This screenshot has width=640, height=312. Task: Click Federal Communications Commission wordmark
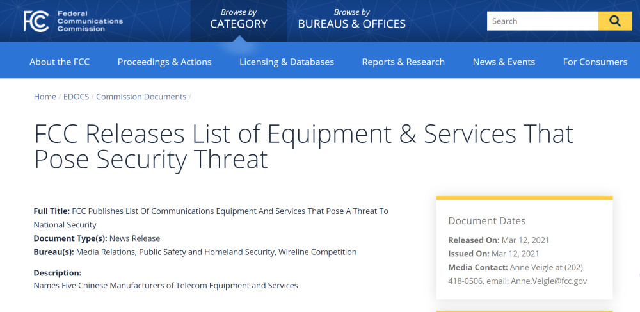(x=90, y=21)
